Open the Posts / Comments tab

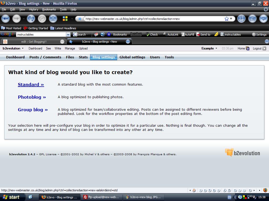click(x=45, y=57)
